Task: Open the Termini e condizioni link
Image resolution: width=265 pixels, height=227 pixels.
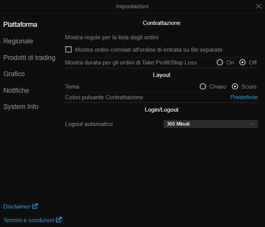Action: [x=29, y=220]
